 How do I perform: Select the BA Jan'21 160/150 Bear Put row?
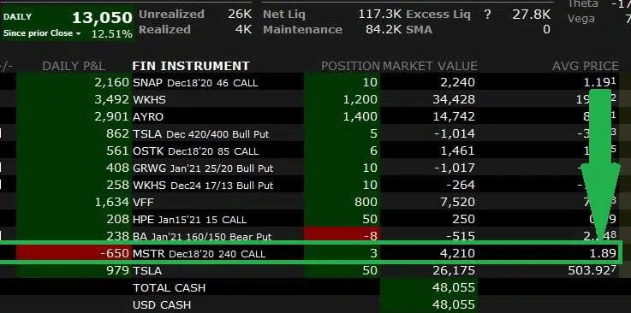pos(315,236)
